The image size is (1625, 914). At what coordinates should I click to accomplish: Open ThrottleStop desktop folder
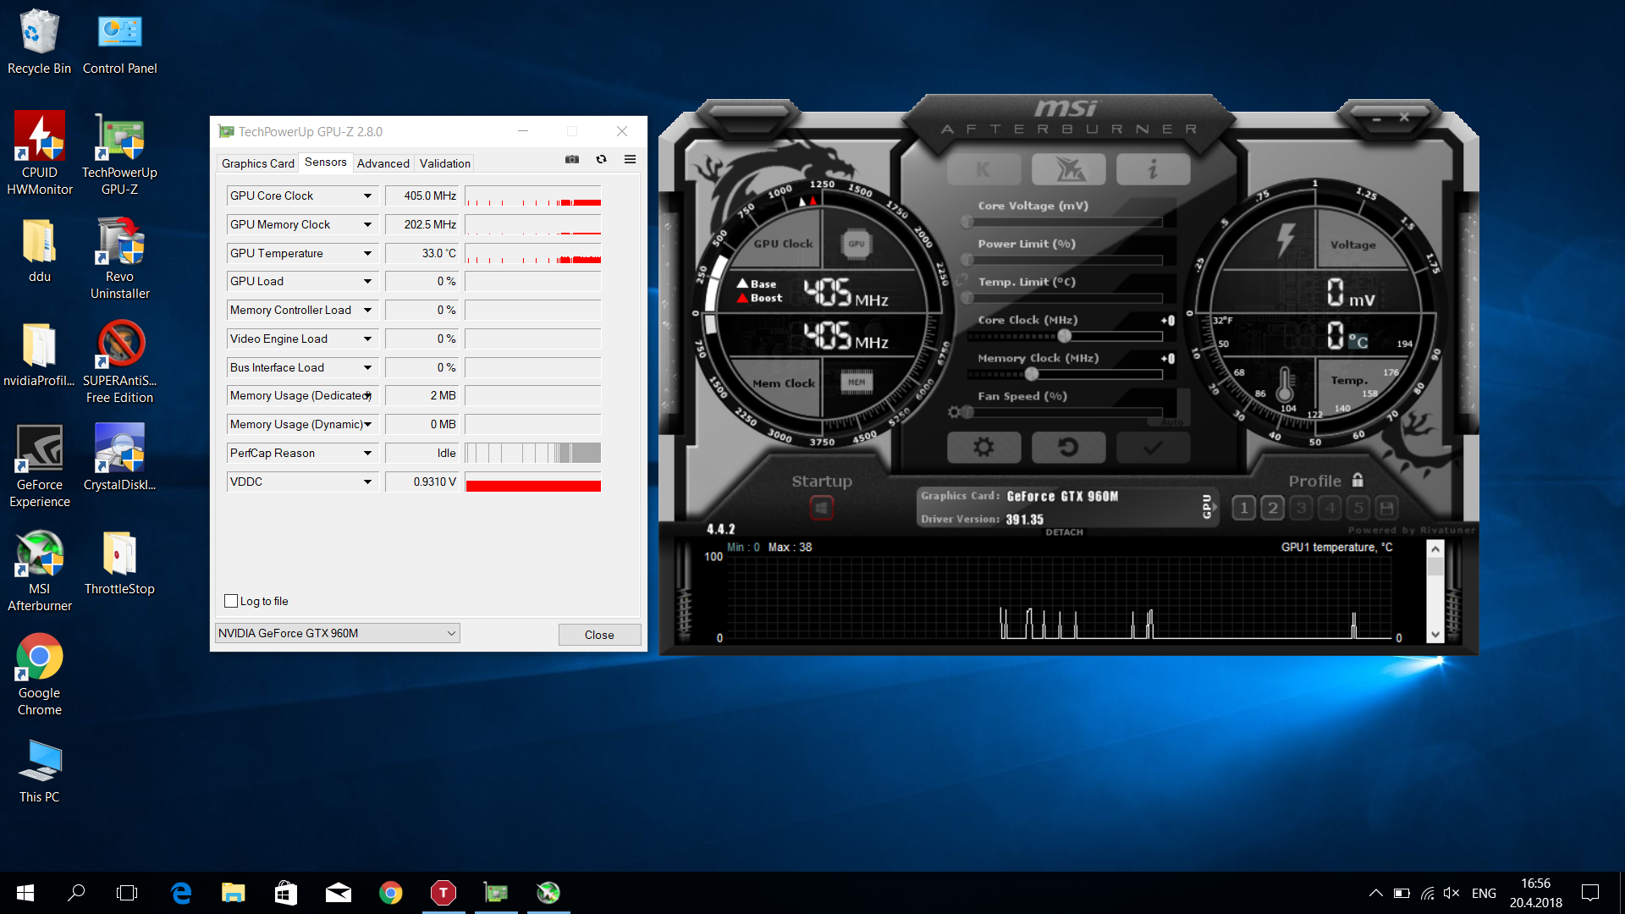(x=119, y=563)
